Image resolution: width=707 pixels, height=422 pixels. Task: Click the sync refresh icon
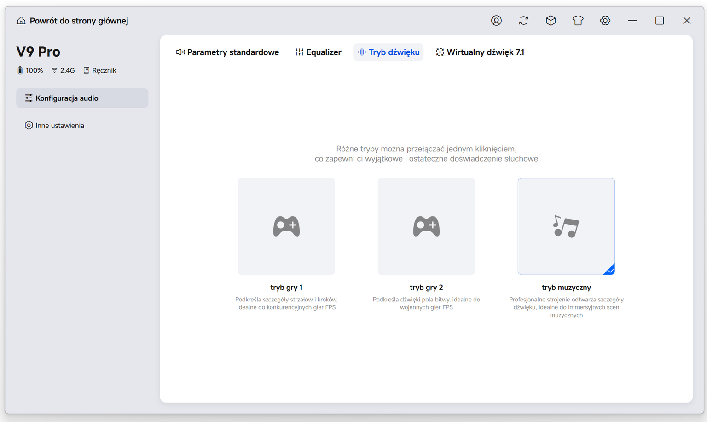tap(523, 21)
